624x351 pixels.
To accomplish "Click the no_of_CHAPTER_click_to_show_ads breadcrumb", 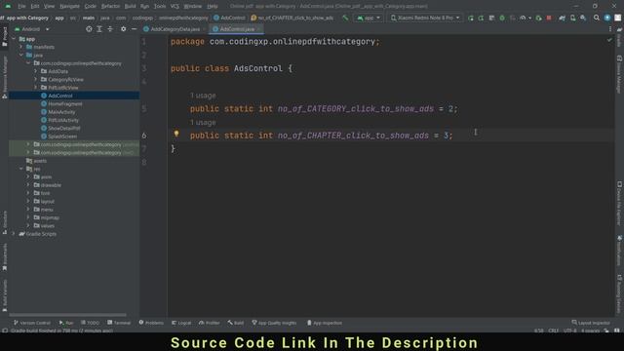I will click(x=292, y=18).
